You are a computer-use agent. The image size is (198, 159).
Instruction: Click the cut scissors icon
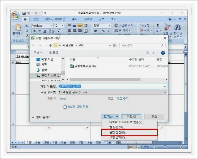[26, 25]
